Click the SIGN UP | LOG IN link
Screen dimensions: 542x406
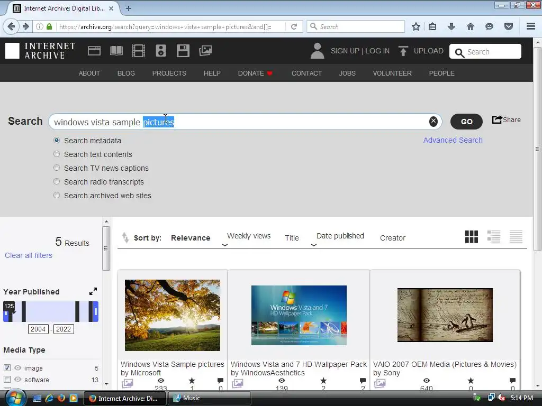pyautogui.click(x=360, y=51)
